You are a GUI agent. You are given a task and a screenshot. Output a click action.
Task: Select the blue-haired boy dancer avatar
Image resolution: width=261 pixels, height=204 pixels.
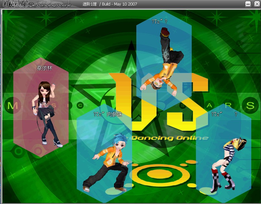pos(106,163)
